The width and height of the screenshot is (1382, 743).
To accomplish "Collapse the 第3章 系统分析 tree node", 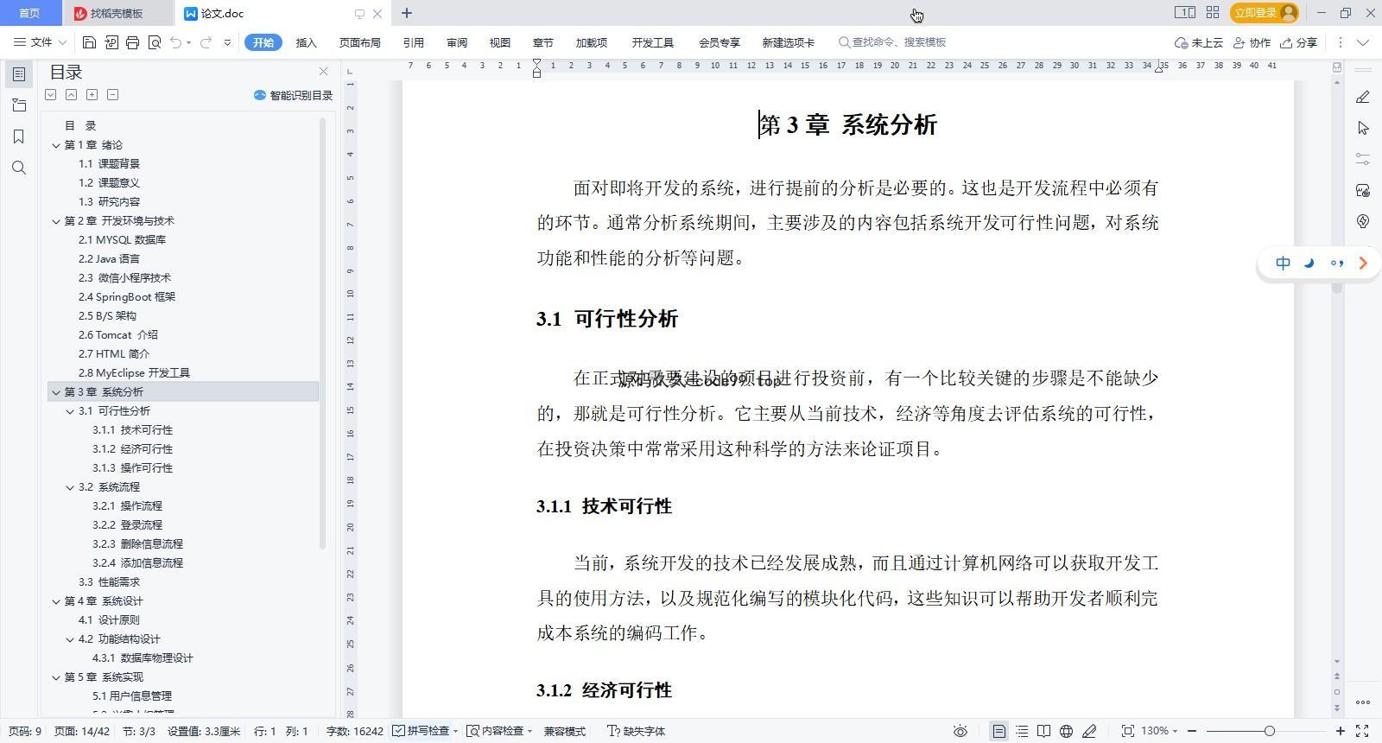I will 56,392.
